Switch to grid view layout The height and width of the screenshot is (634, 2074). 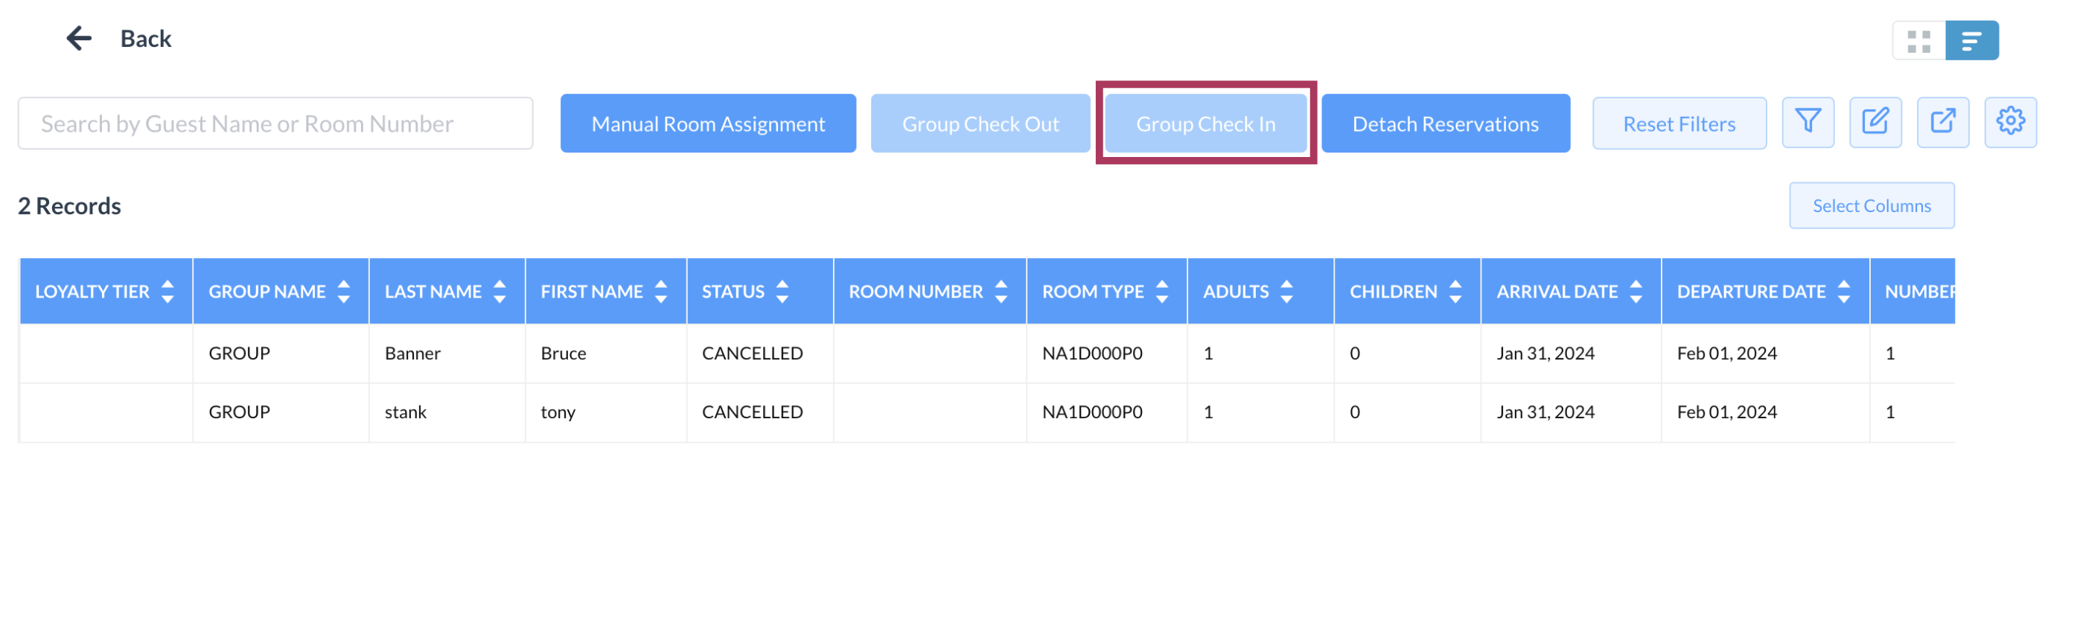pos(1918,41)
